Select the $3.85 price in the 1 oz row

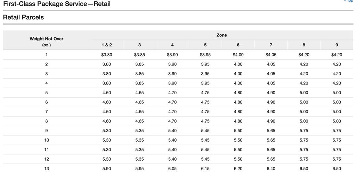tap(139, 55)
